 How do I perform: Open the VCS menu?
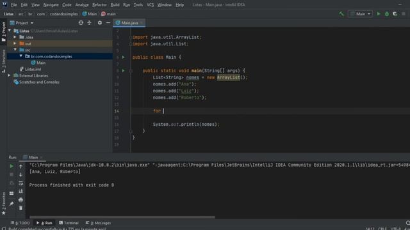pyautogui.click(x=150, y=4)
